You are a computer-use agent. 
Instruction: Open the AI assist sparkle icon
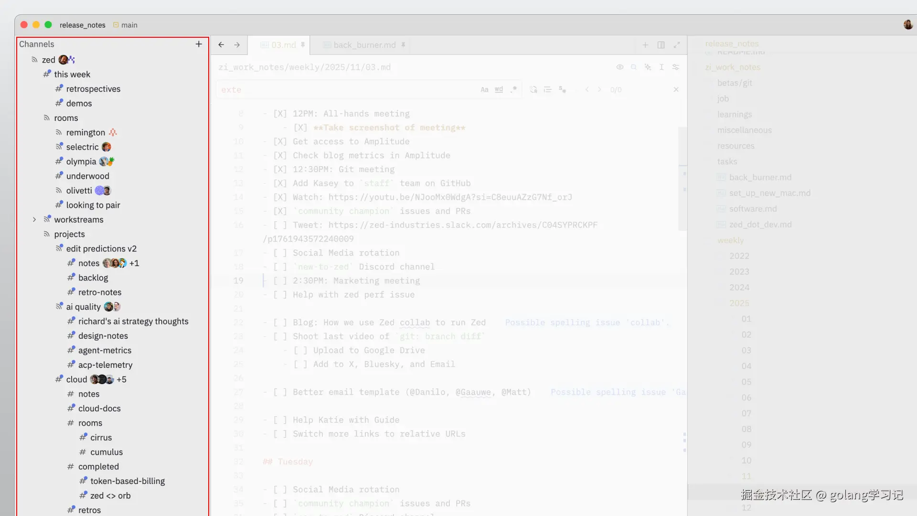[x=648, y=67]
